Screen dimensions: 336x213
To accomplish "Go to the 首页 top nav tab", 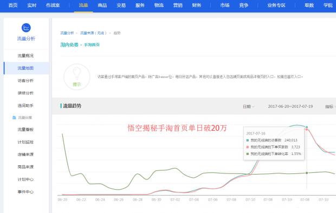I will (13, 5).
